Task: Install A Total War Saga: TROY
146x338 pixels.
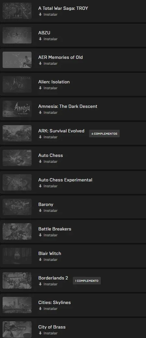Action: [48, 14]
